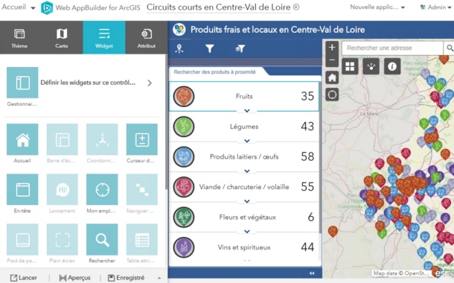Switch to the Carte tab
Screen dimensions: 454x283
(x=62, y=38)
